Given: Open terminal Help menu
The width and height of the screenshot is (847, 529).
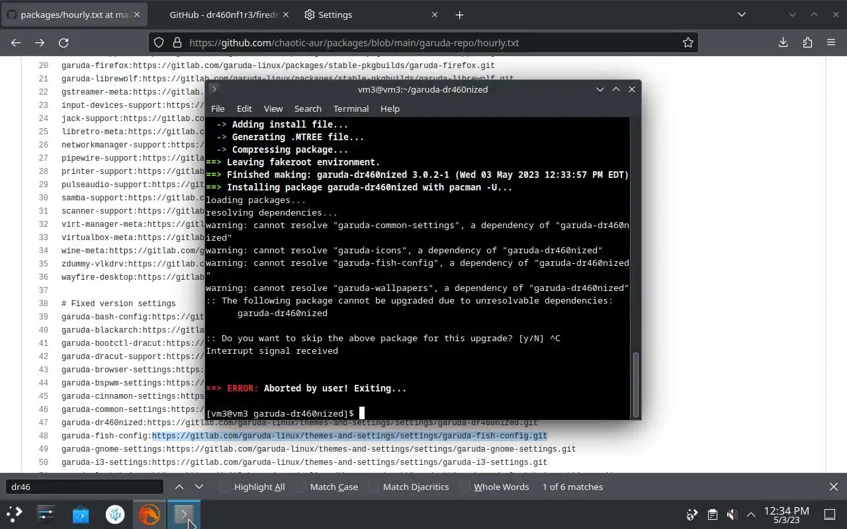Looking at the screenshot, I should (x=390, y=108).
